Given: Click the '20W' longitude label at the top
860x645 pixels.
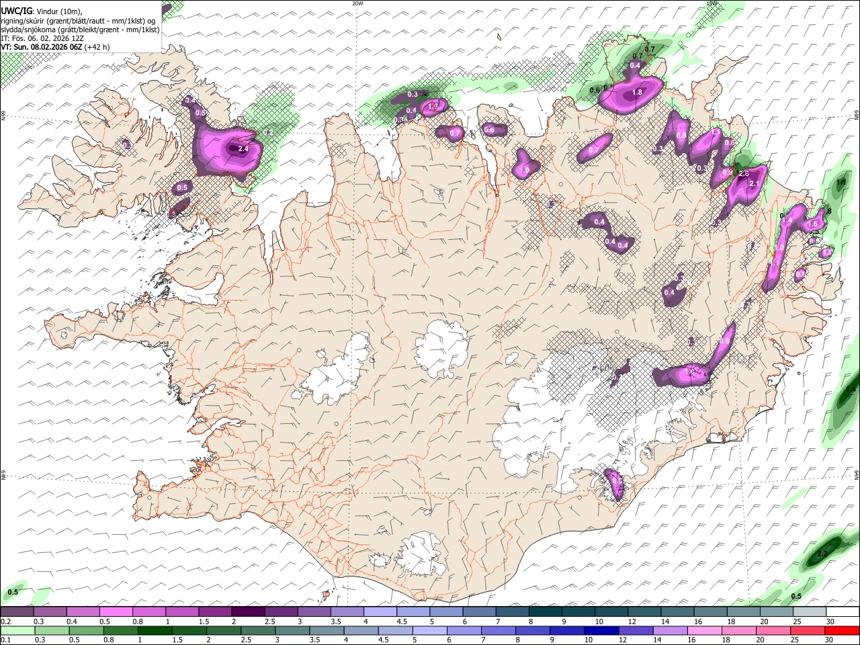Looking at the screenshot, I should point(357,3).
